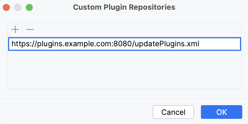
Task: Dismiss the dialog via Cancel
Action: click(x=173, y=112)
